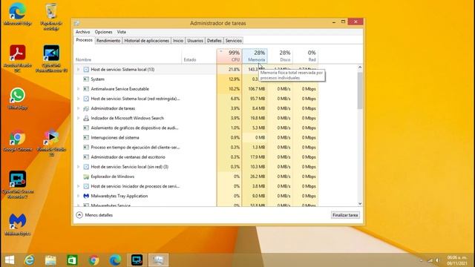The image size is (475, 267).
Task: Expand Malwarebytes Tray Application row
Action: (x=79, y=196)
